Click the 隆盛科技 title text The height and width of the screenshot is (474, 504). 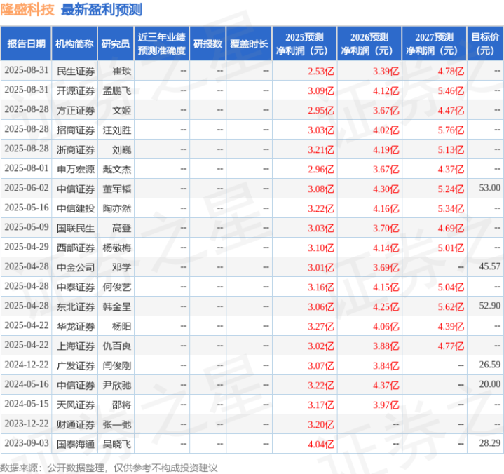27,10
